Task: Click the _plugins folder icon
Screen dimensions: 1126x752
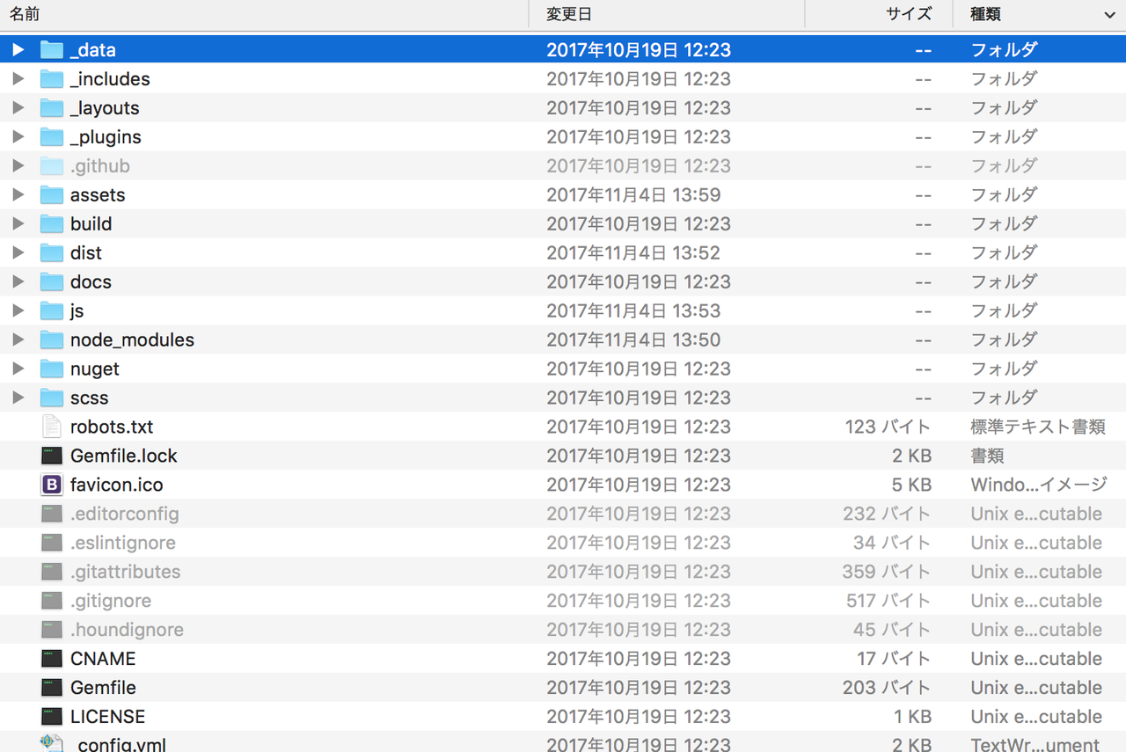Action: (x=52, y=137)
